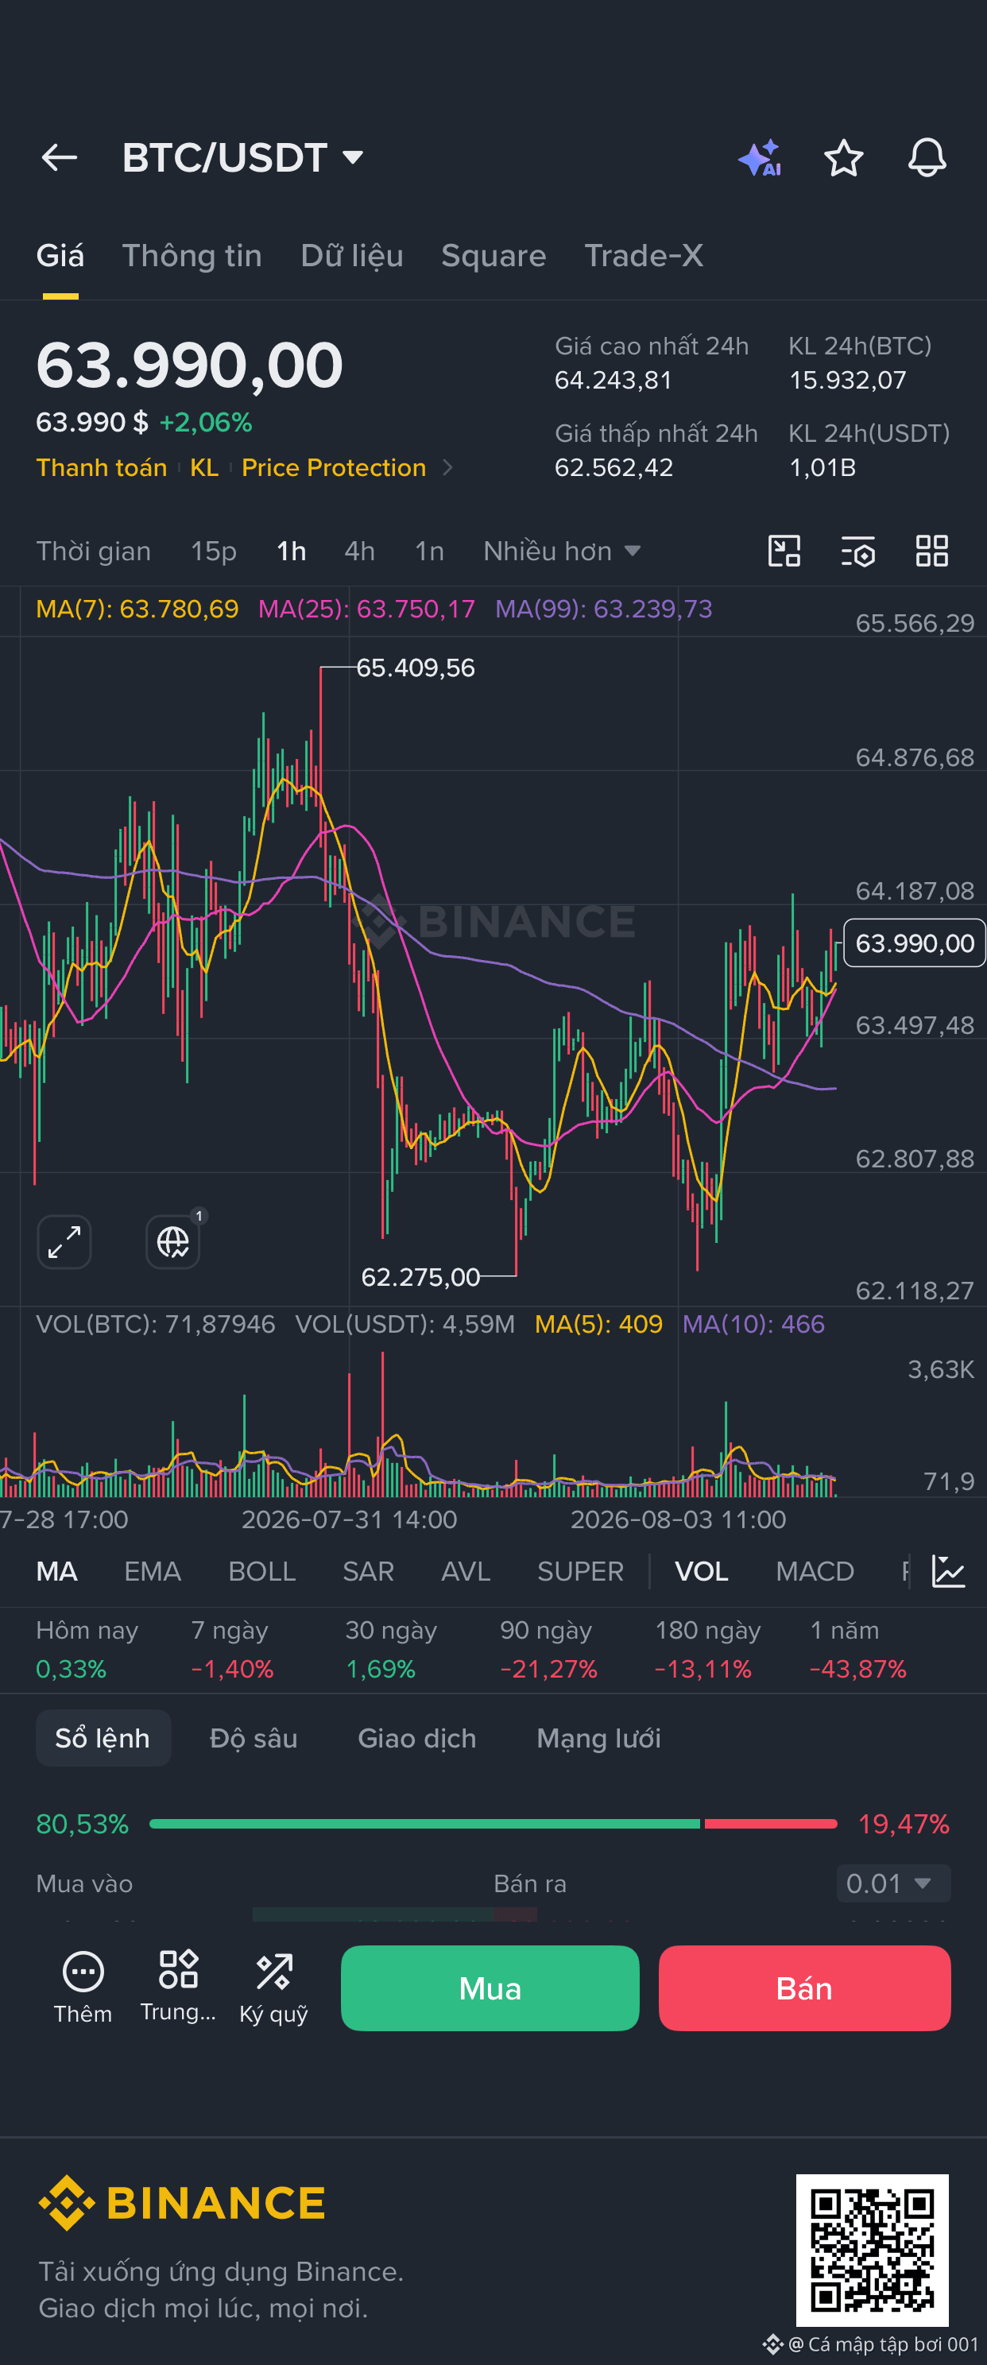Toggle the VOL sub-indicator
Viewport: 987px width, 2365px height.
coord(702,1571)
